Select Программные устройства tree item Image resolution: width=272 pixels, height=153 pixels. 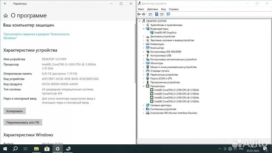point(165,82)
